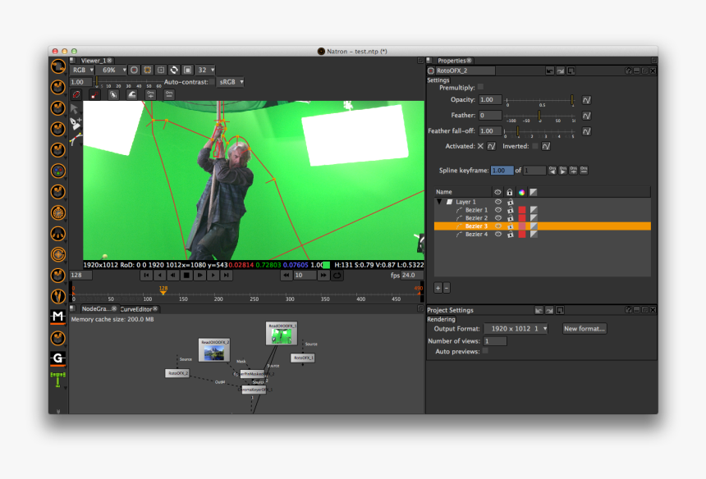This screenshot has width=706, height=479.
Task: Select the Viewer_1 tab
Action: [x=92, y=59]
